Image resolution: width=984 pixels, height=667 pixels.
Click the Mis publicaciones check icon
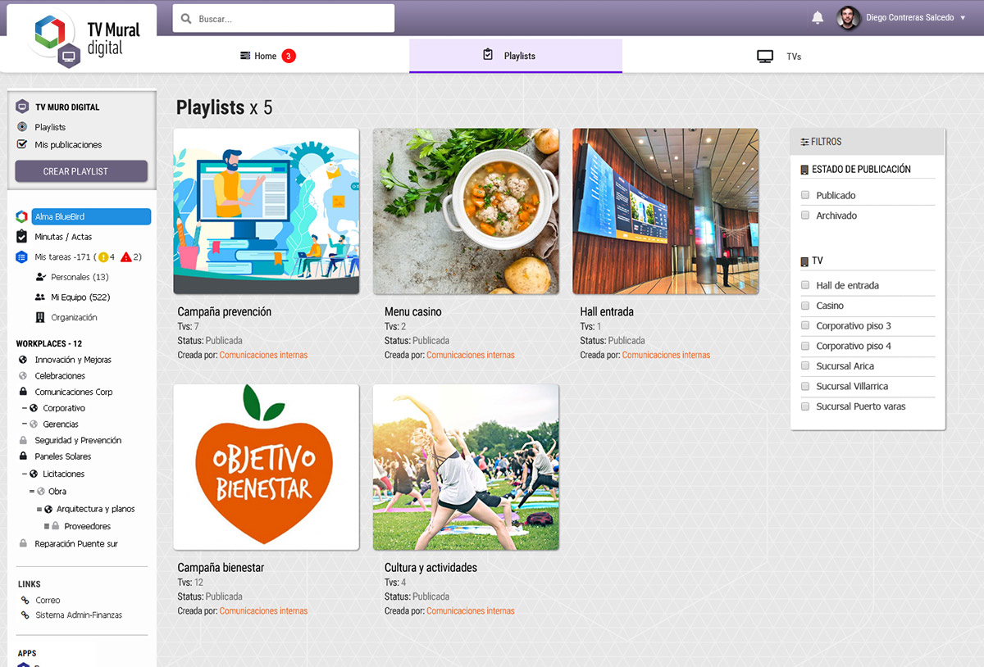point(22,144)
